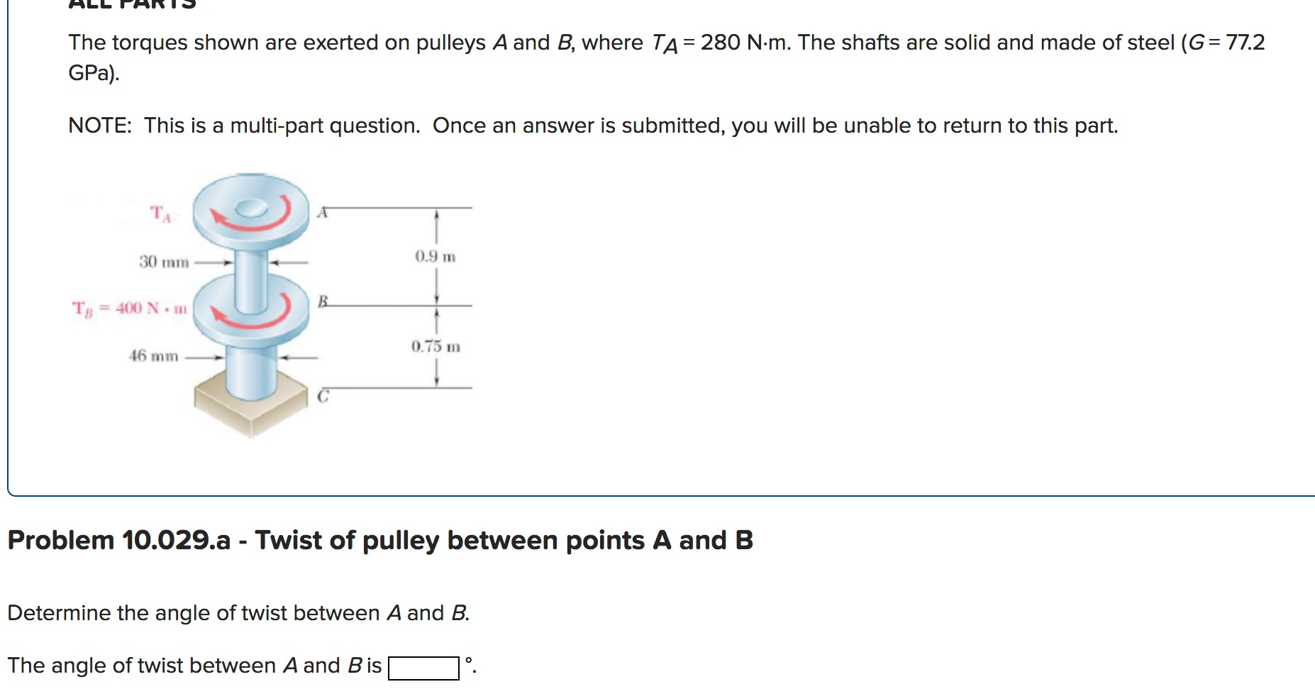The height and width of the screenshot is (694, 1315).
Task: Click the TB = 400 N·m label
Action: coord(129,308)
